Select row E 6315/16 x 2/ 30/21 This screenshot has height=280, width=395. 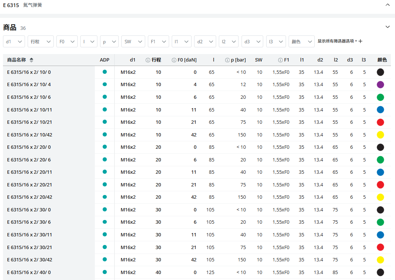(x=197, y=247)
